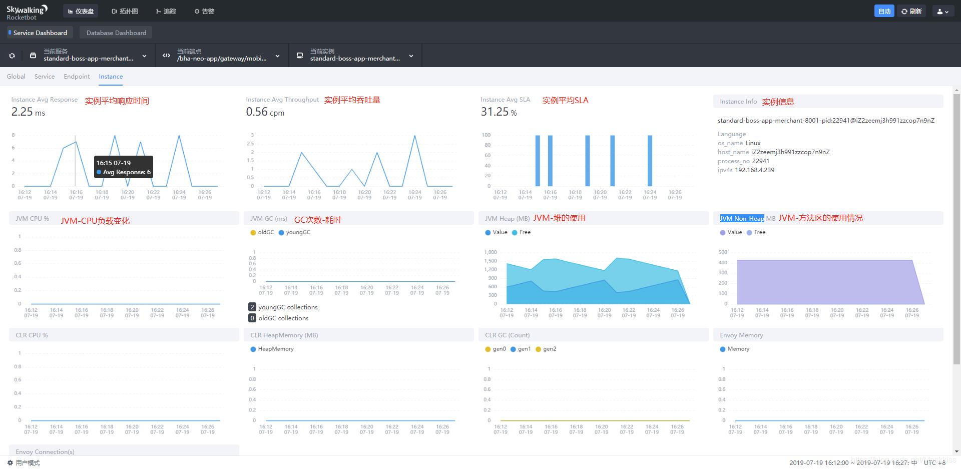Click the 当前实例 instance monitor icon
The width and height of the screenshot is (961, 469).
(x=300, y=55)
